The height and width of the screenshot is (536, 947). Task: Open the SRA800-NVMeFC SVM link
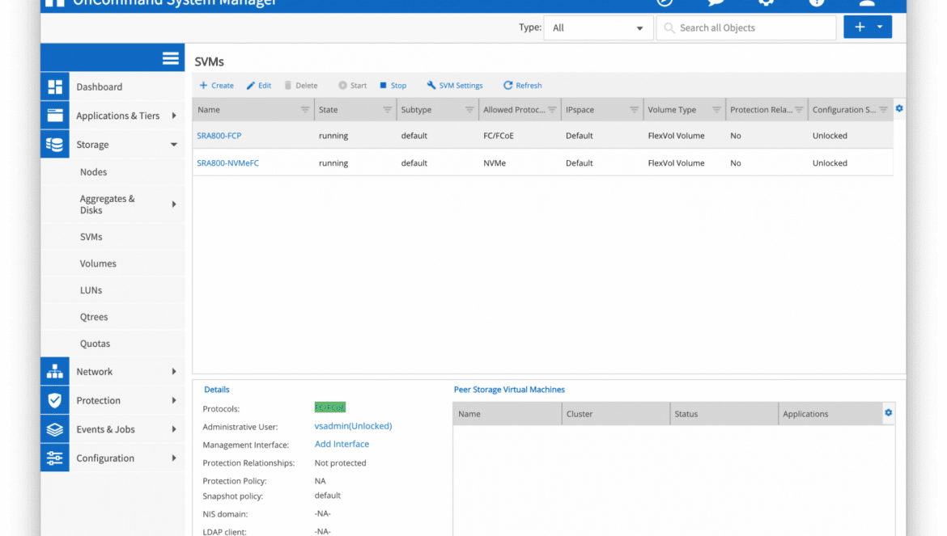point(227,162)
